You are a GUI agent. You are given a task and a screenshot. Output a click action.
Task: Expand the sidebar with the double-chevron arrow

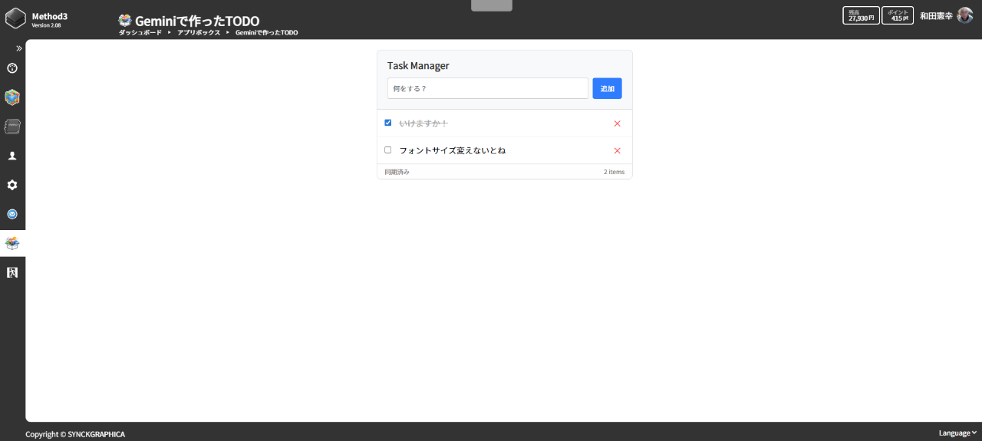18,48
